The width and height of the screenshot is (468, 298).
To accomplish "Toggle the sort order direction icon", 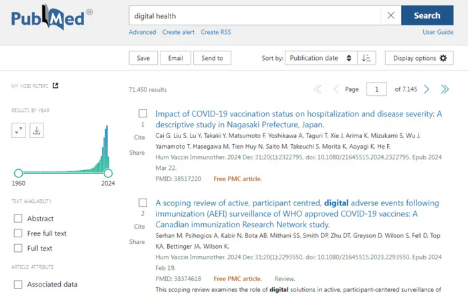I will [x=366, y=58].
